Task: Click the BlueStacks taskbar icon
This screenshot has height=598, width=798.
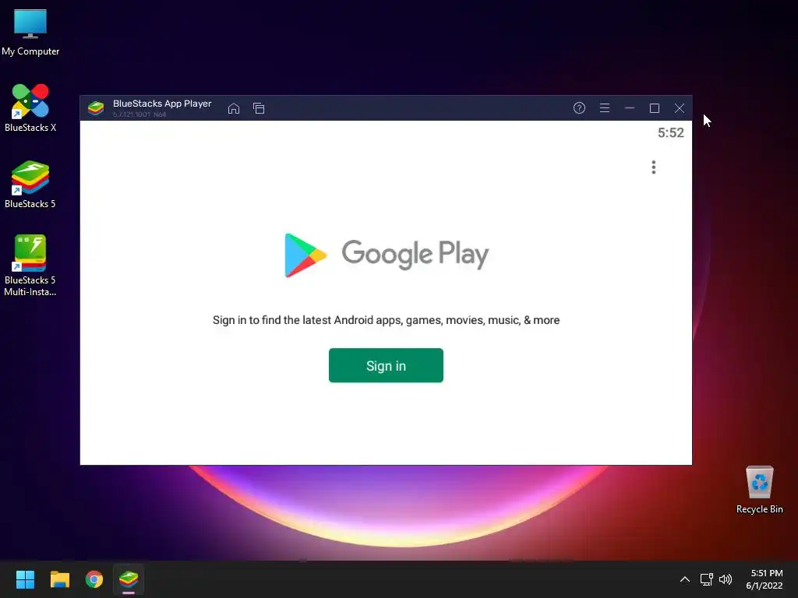Action: tap(129, 579)
